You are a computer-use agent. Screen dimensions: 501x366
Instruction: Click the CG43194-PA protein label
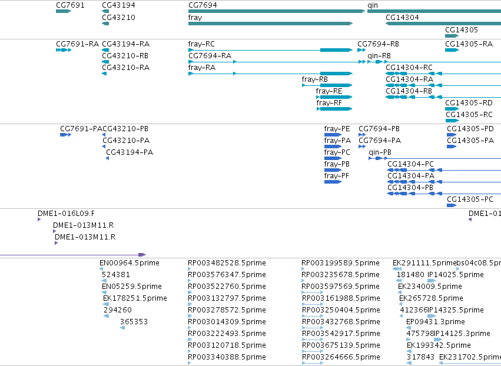pos(130,152)
